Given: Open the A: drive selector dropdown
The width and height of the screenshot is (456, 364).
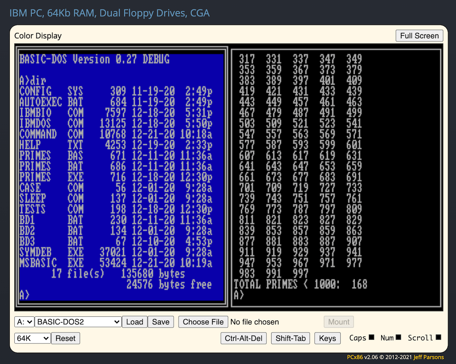Looking at the screenshot, I should 24,322.
